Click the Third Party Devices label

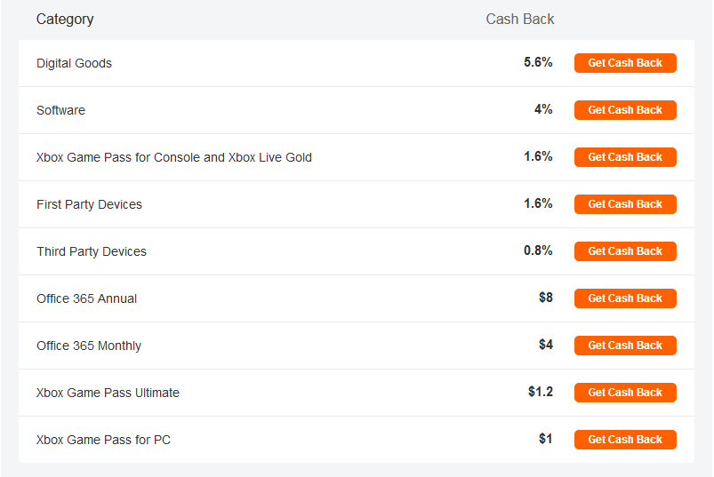[x=92, y=251]
